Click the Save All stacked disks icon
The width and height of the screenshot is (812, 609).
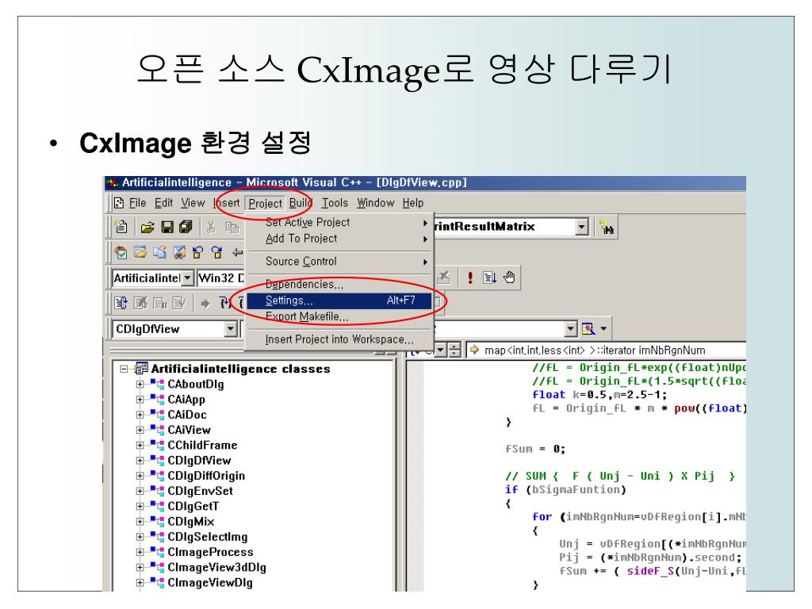coord(186,227)
